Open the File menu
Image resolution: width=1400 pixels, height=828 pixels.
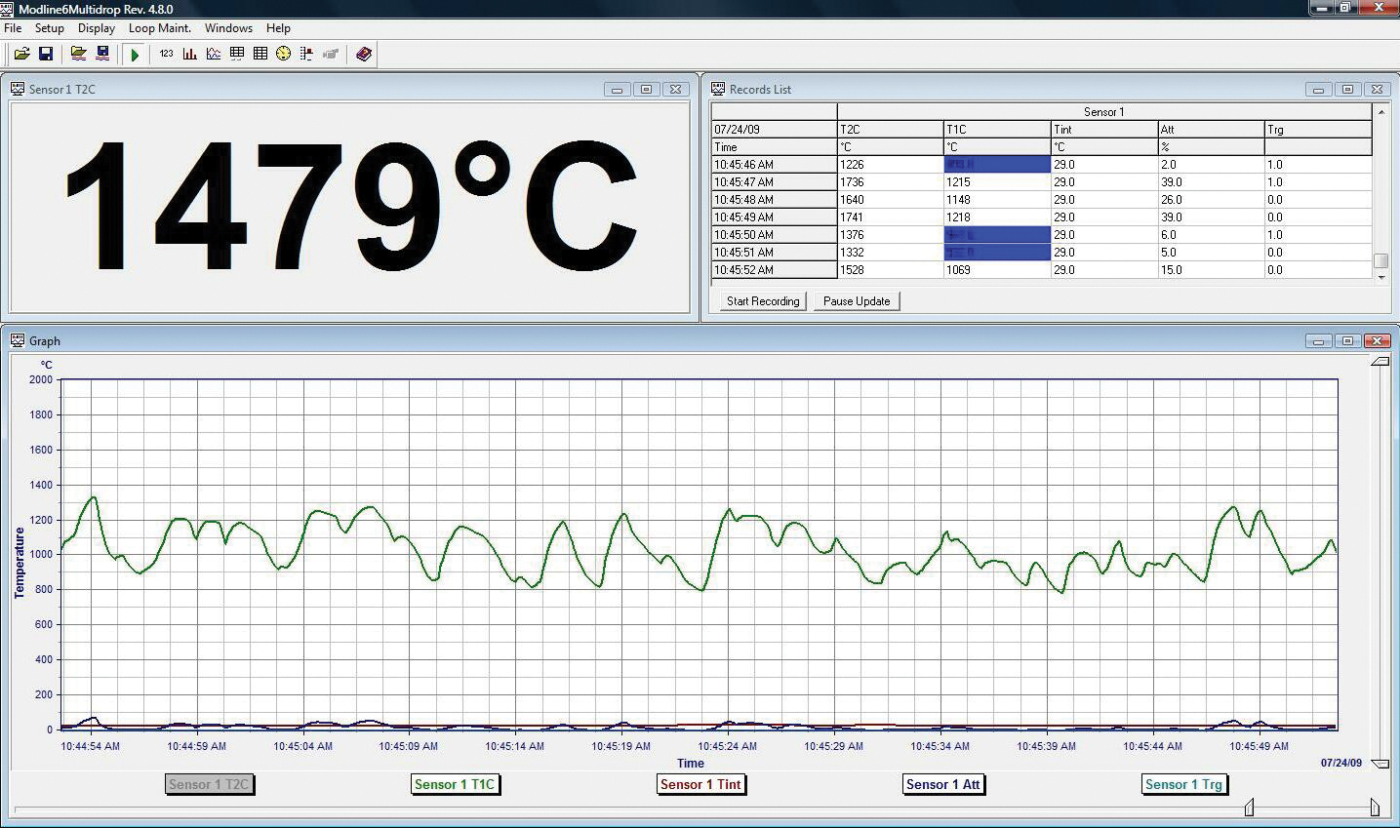[13, 28]
